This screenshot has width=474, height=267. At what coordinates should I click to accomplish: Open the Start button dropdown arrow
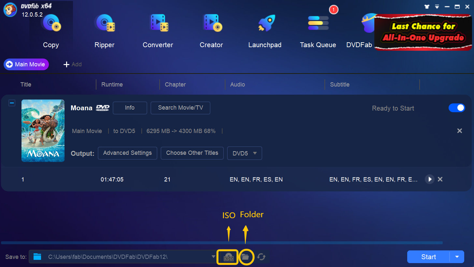[x=457, y=257]
